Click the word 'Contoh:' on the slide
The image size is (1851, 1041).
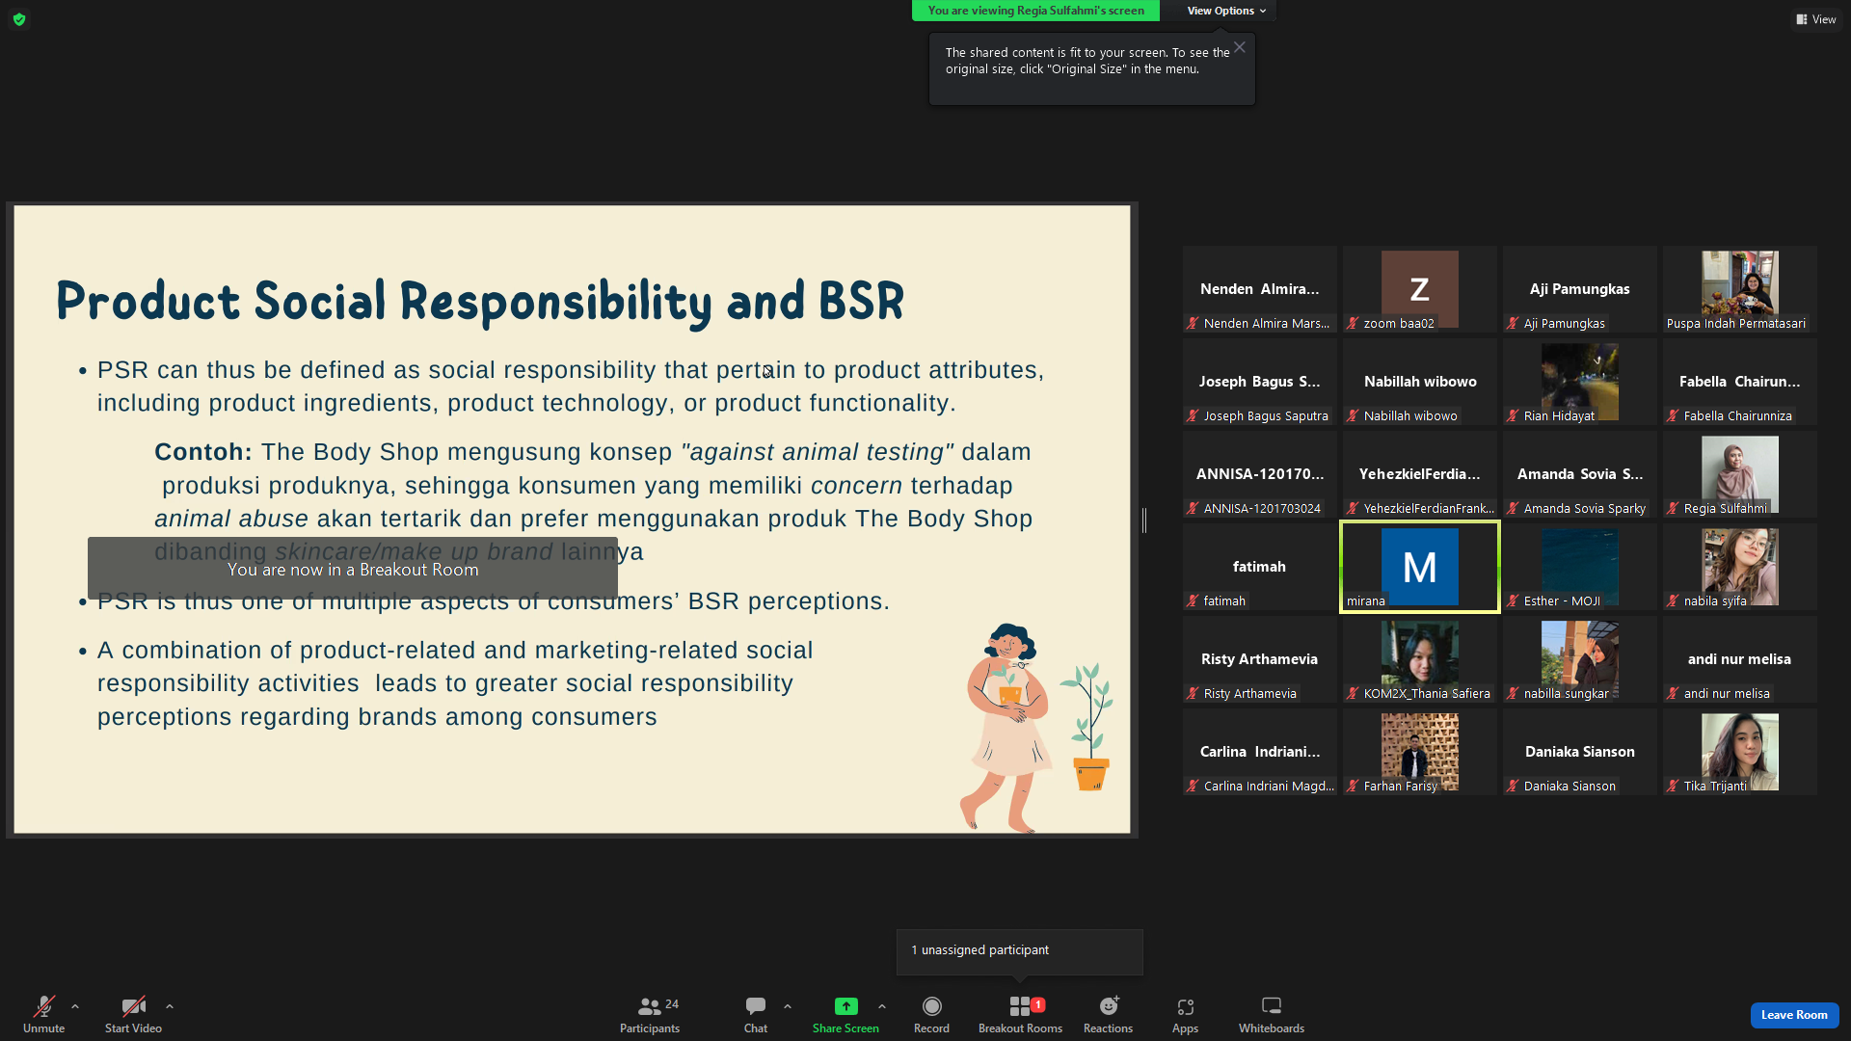(x=203, y=452)
